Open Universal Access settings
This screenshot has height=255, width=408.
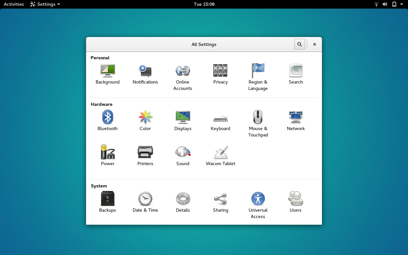click(258, 205)
